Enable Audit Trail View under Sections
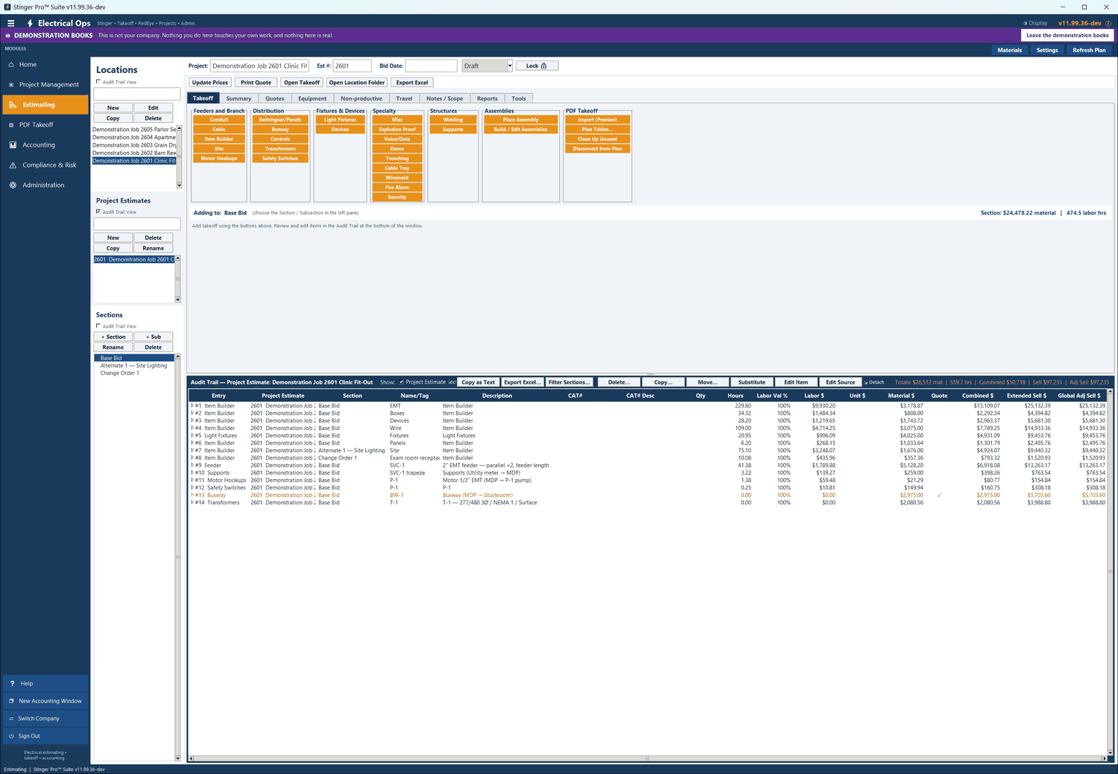 click(x=98, y=326)
